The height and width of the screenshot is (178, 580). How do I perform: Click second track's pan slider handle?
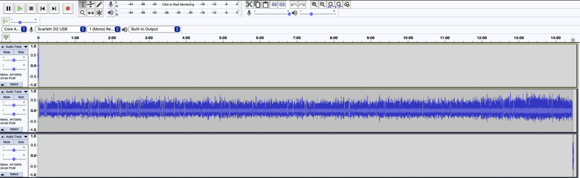[14, 114]
